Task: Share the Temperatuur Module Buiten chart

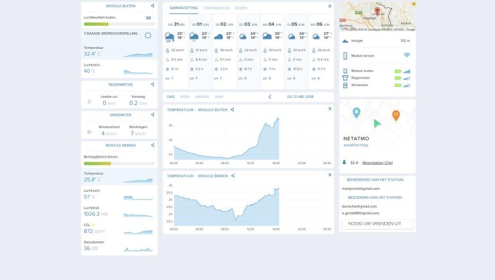Action: 233,109
